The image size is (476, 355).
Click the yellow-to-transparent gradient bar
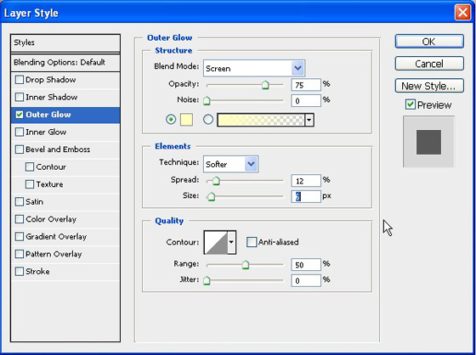pyautogui.click(x=261, y=120)
